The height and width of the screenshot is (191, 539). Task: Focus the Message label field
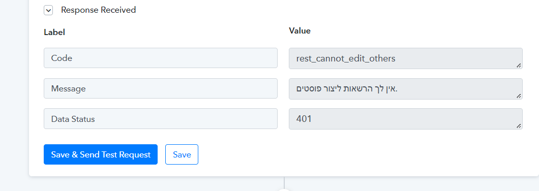point(161,88)
